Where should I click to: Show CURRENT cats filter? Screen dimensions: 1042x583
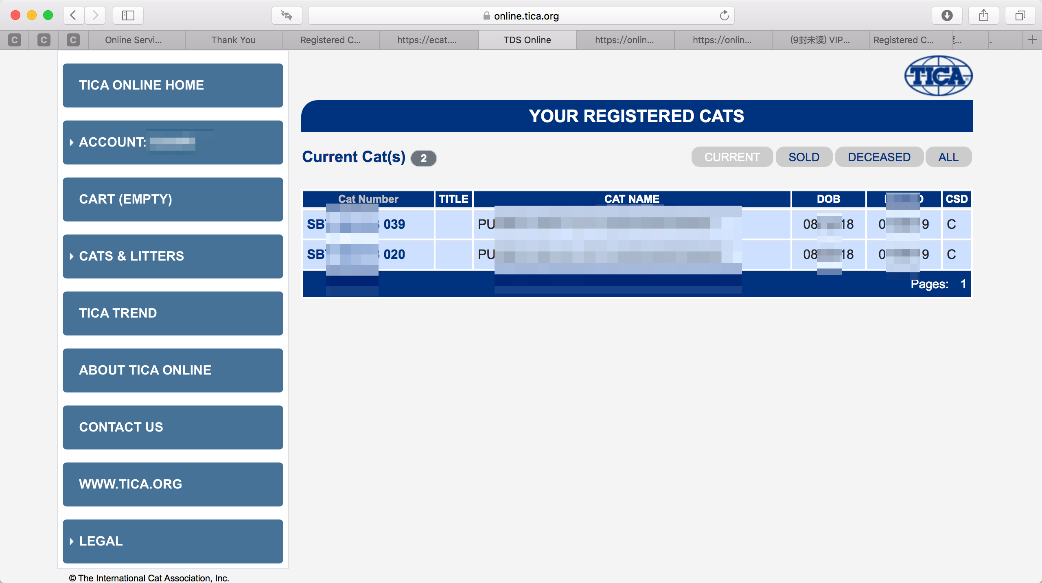click(x=732, y=157)
